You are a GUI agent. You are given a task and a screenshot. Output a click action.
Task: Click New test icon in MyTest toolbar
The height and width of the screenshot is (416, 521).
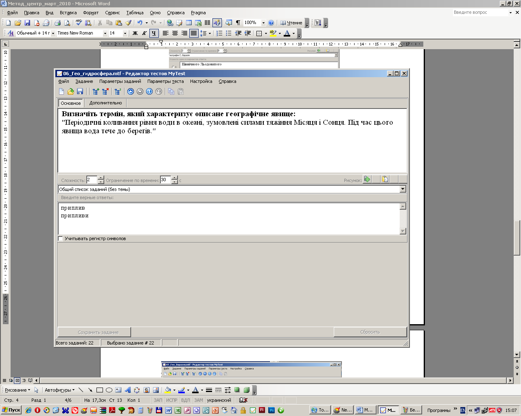(61, 91)
